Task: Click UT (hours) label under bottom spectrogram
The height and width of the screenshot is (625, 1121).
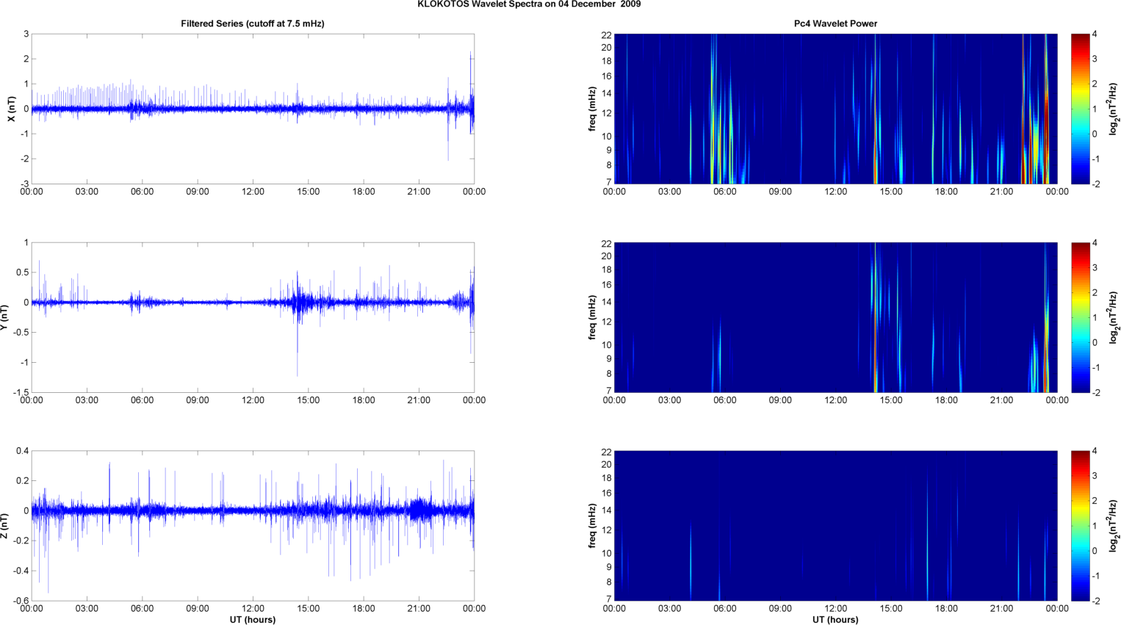Action: click(835, 619)
